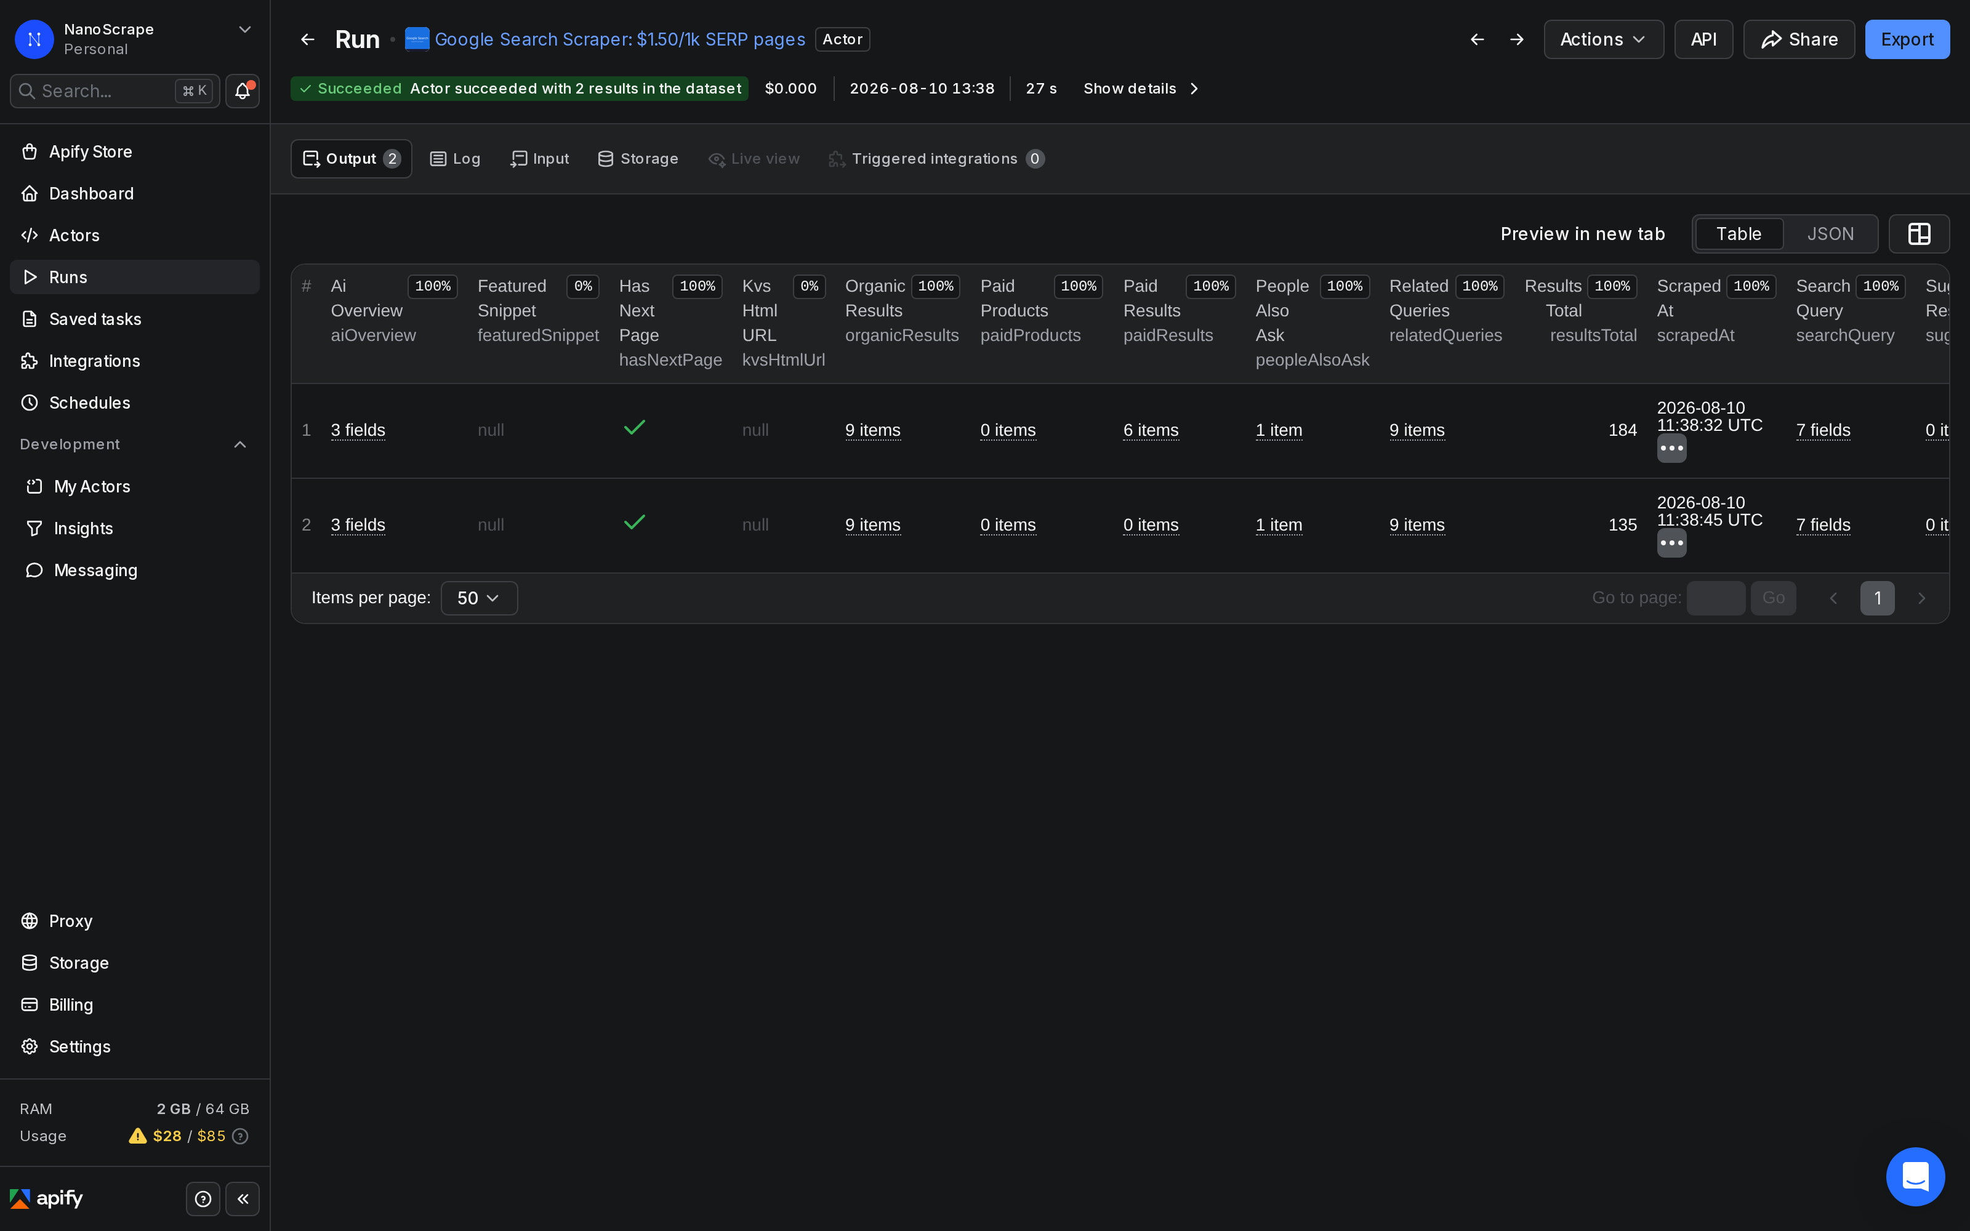The width and height of the screenshot is (1970, 1231).
Task: Go to next results page chevron
Action: 1922,598
